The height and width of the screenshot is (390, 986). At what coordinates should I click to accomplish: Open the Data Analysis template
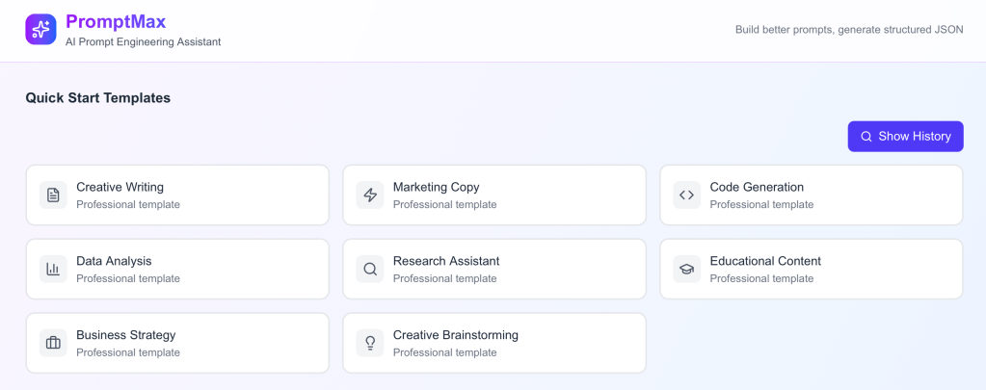point(177,270)
